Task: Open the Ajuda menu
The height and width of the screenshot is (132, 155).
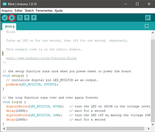Action: (59, 11)
